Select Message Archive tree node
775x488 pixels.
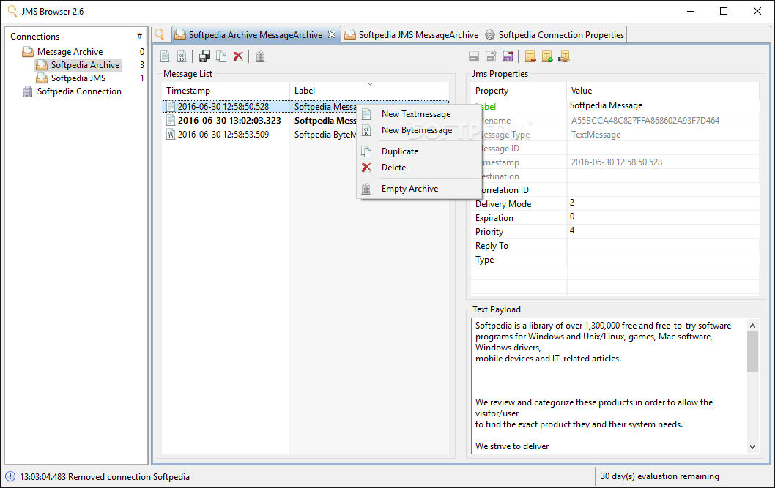70,52
